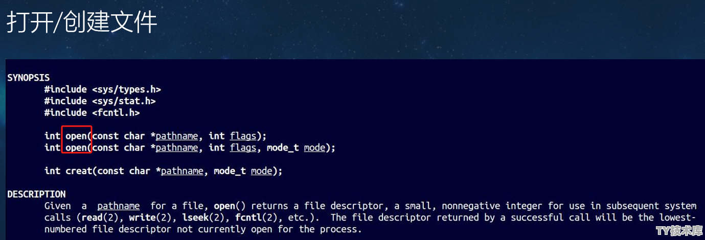Select the SYNOPSIS section heading

(29, 78)
